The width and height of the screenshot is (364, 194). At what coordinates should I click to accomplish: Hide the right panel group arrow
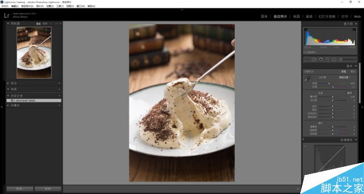362,107
